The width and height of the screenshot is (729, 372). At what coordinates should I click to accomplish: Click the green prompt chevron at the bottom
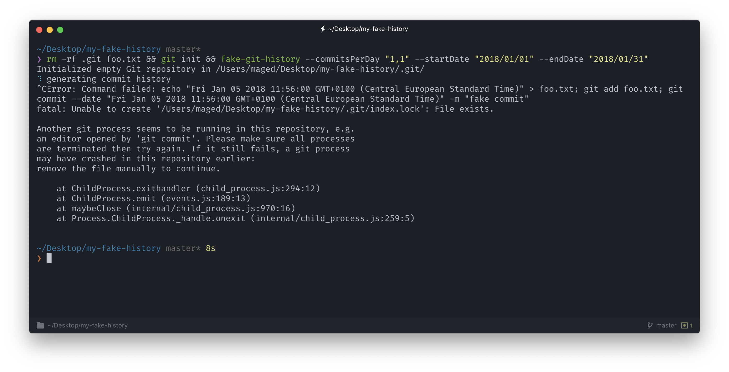tap(39, 258)
